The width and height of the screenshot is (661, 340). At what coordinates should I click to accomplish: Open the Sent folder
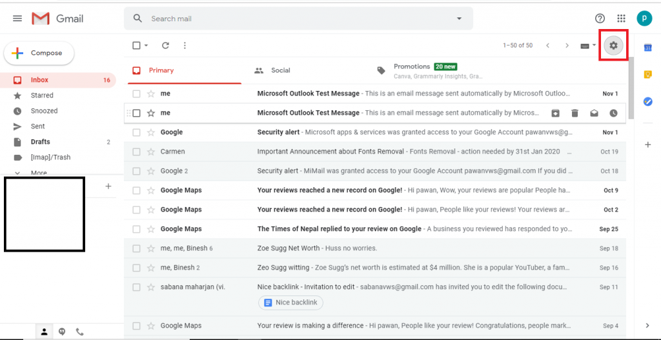coord(57,126)
